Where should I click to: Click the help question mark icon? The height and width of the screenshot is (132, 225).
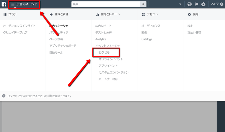point(222,4)
